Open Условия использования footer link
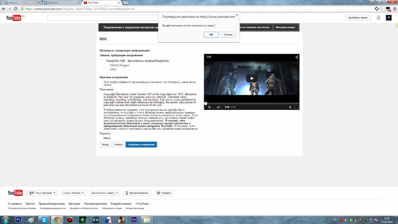This screenshot has height=224, width=398. pos(22,208)
